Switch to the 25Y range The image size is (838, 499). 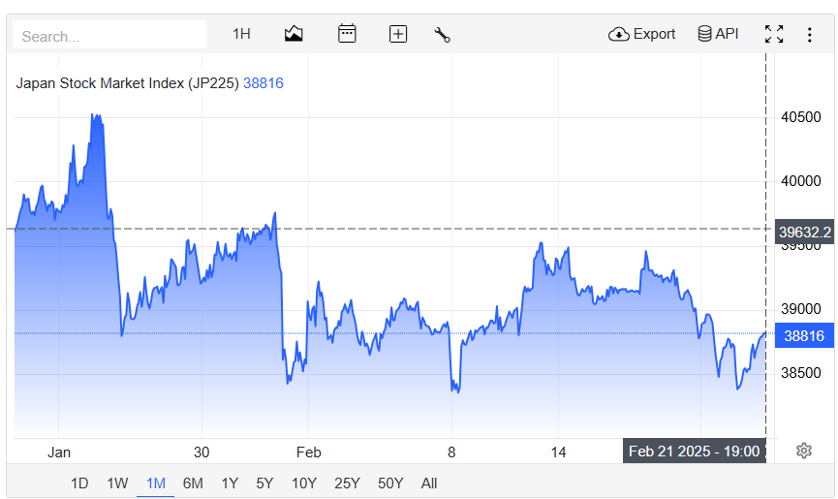(x=347, y=483)
